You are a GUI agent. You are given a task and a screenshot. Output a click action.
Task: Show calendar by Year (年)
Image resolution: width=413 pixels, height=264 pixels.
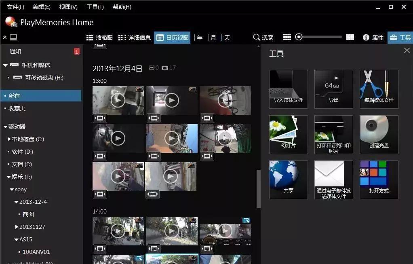[x=200, y=38]
